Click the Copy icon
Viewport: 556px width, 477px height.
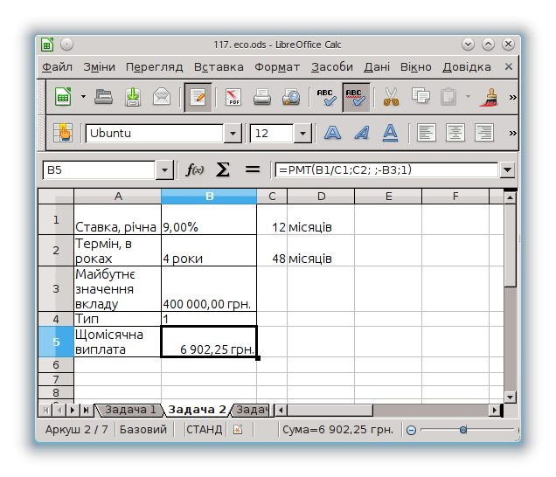(420, 96)
